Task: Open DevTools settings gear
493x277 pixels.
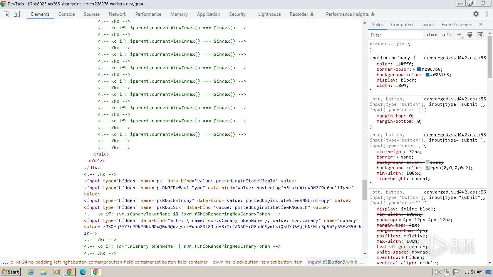Action: (476, 14)
